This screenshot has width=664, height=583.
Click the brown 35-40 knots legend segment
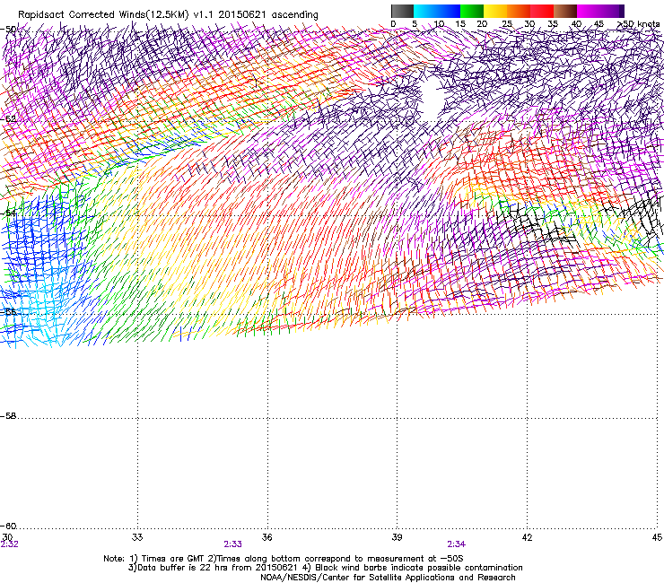(x=565, y=11)
